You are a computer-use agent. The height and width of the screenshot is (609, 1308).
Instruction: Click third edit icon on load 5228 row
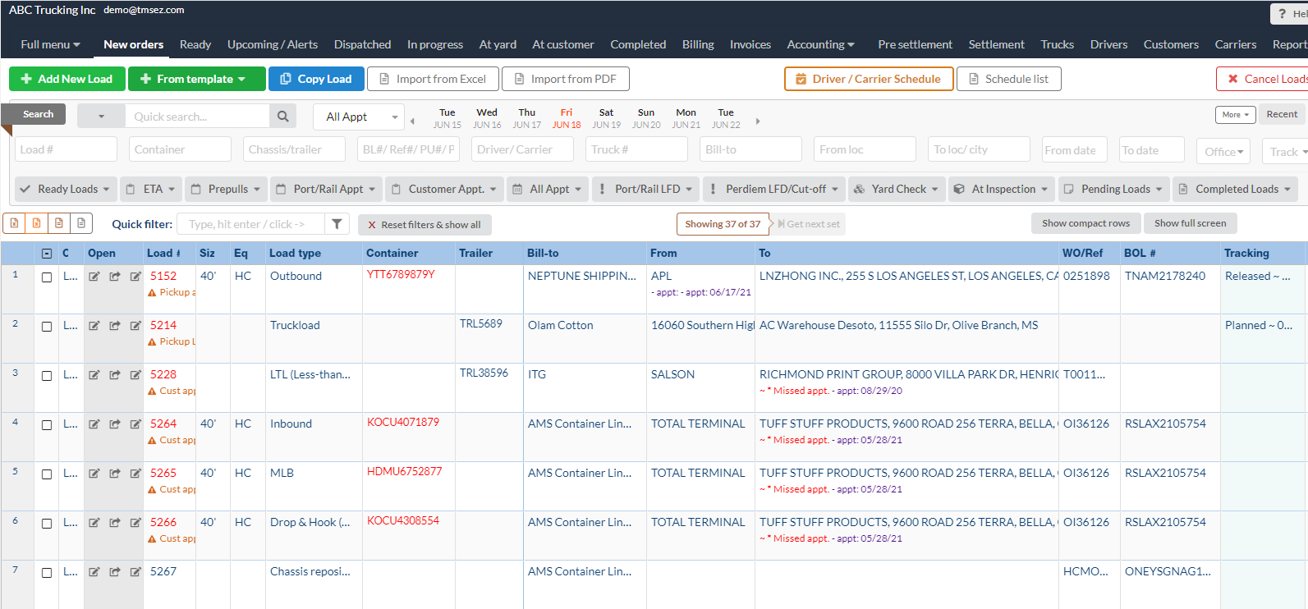coord(135,375)
